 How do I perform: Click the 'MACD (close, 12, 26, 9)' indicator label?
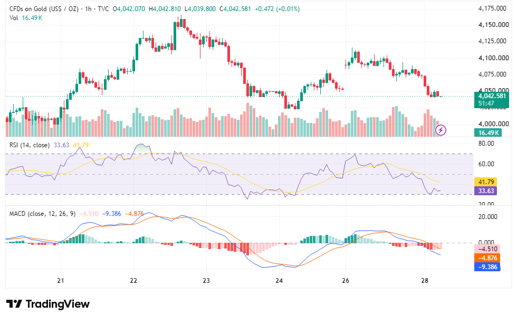(x=42, y=214)
